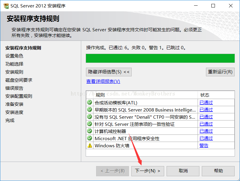The image size is (240, 181).
Task: Select 完成 step in sidebar
Action: click(10, 120)
